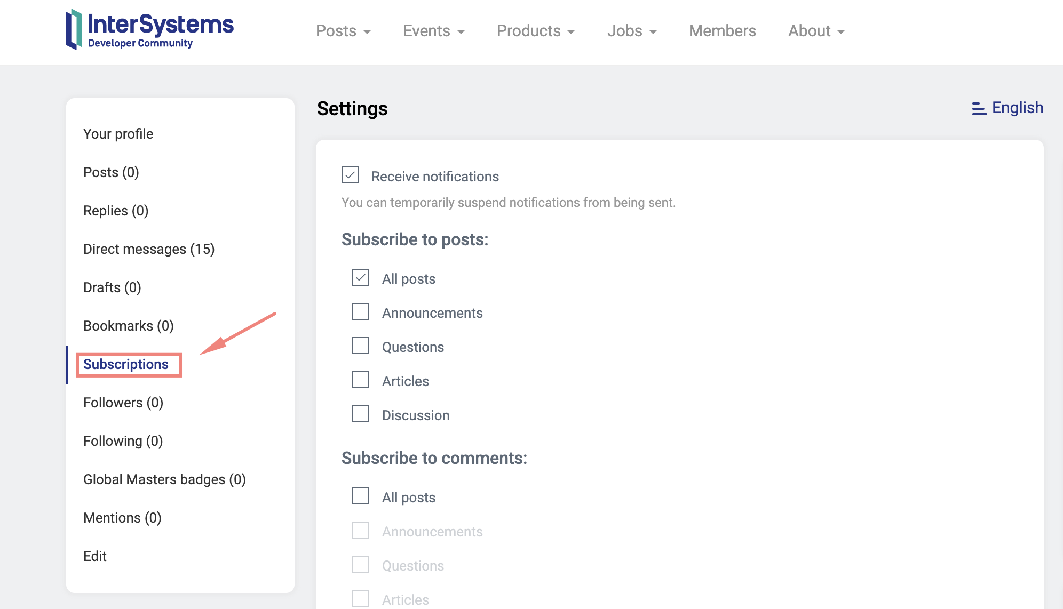Viewport: 1063px width, 609px height.
Task: Check the Questions posts checkbox
Action: click(361, 346)
